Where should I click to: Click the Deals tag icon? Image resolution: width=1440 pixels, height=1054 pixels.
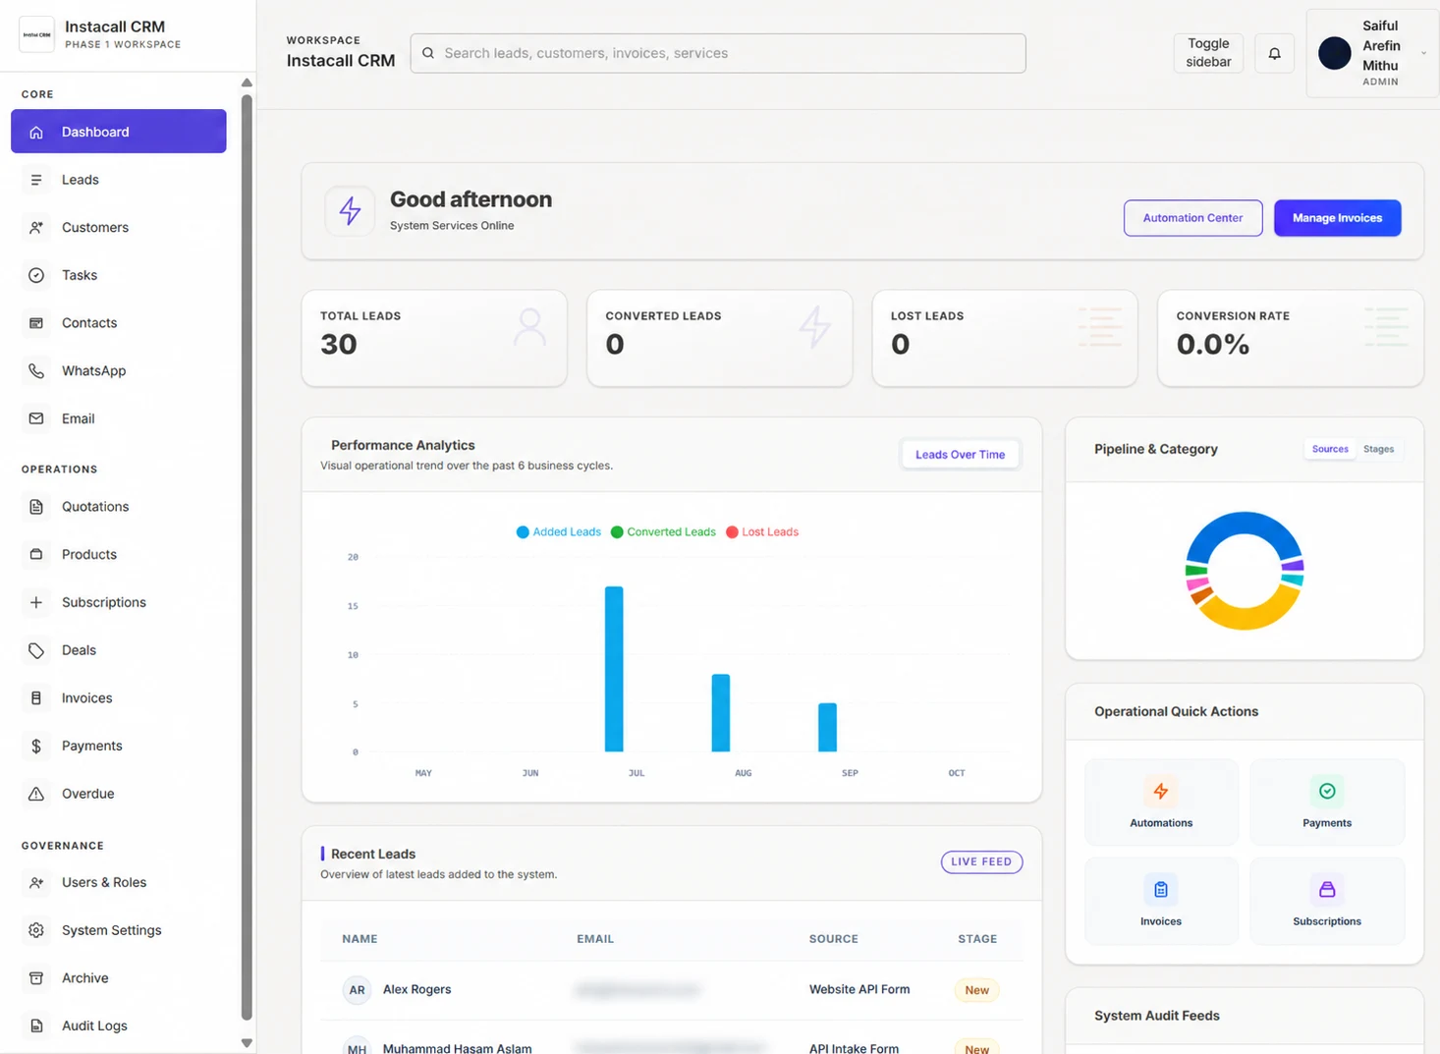pos(36,650)
